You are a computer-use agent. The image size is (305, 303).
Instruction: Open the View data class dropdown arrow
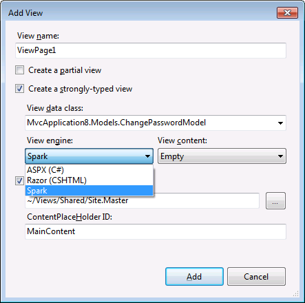pyautogui.click(x=280, y=123)
